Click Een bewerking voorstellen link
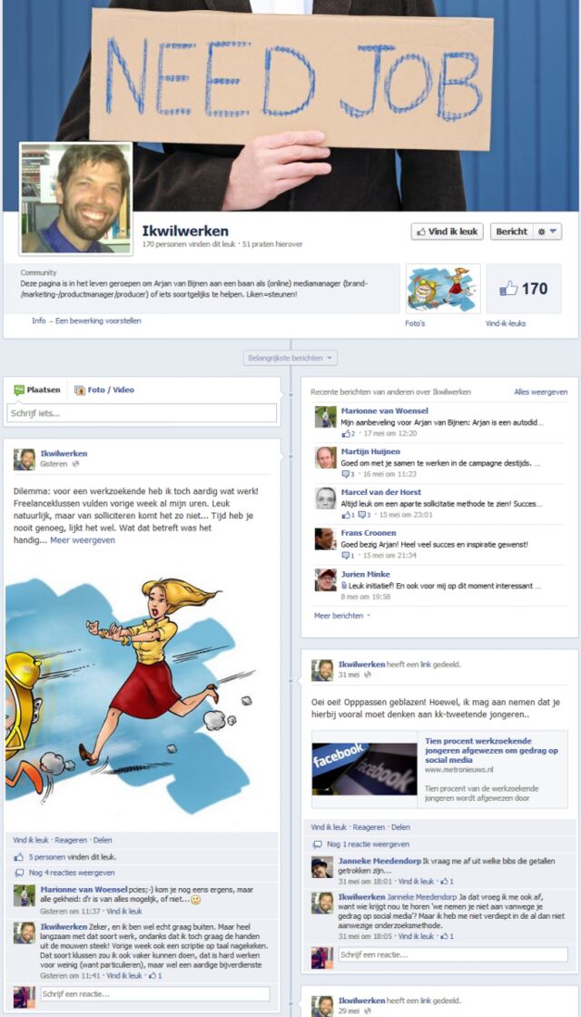The width and height of the screenshot is (581, 1017). pos(98,321)
